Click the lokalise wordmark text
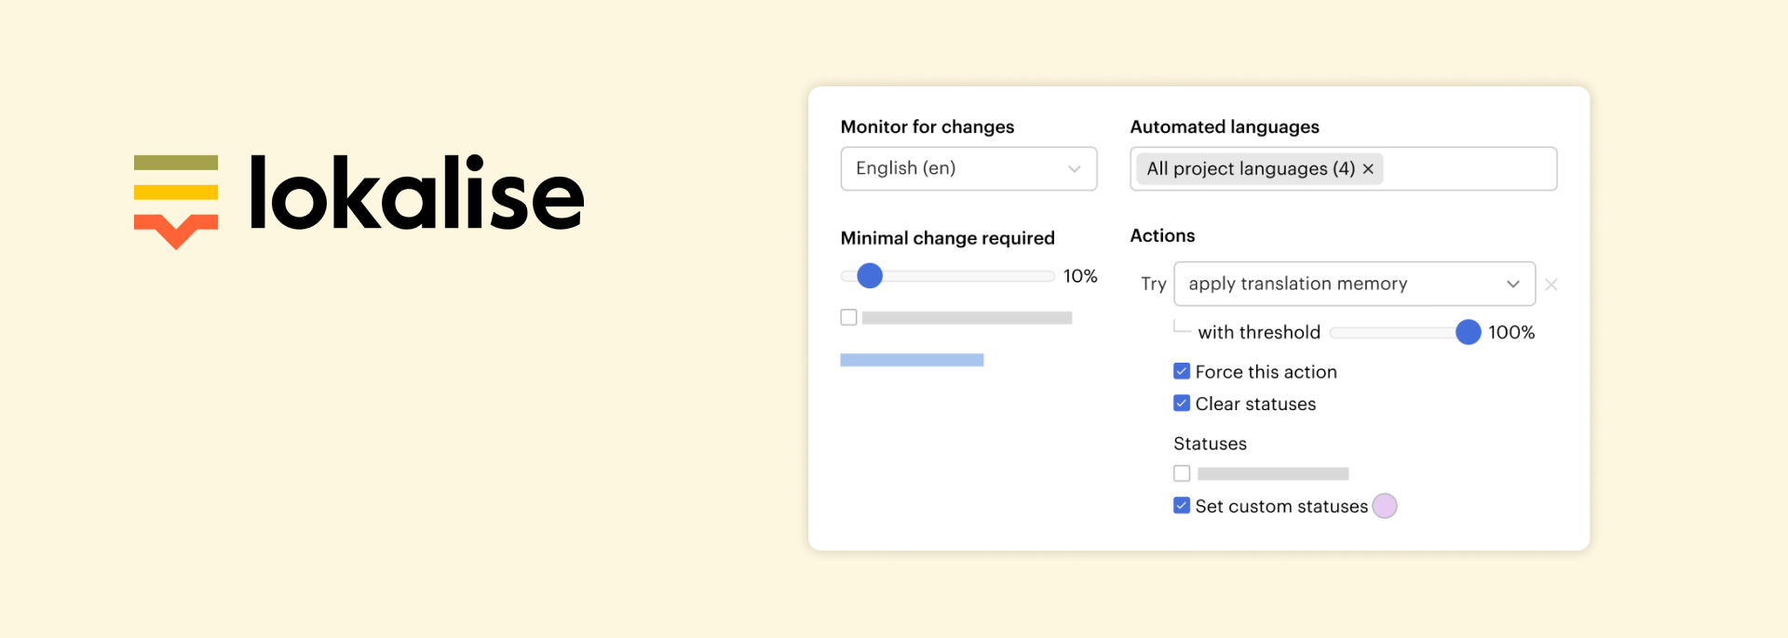 416,193
